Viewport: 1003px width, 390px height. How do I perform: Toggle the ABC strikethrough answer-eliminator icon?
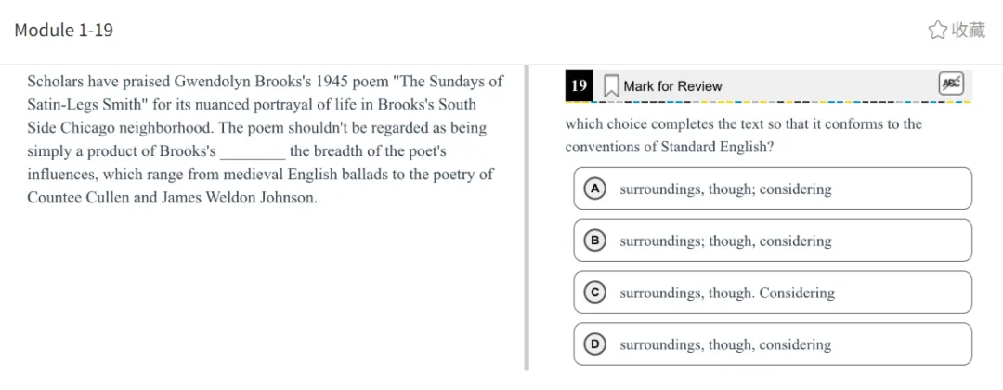point(951,84)
